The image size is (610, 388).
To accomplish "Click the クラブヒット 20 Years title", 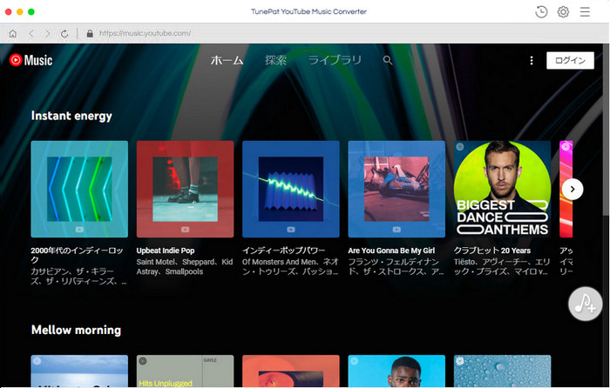I will (492, 251).
